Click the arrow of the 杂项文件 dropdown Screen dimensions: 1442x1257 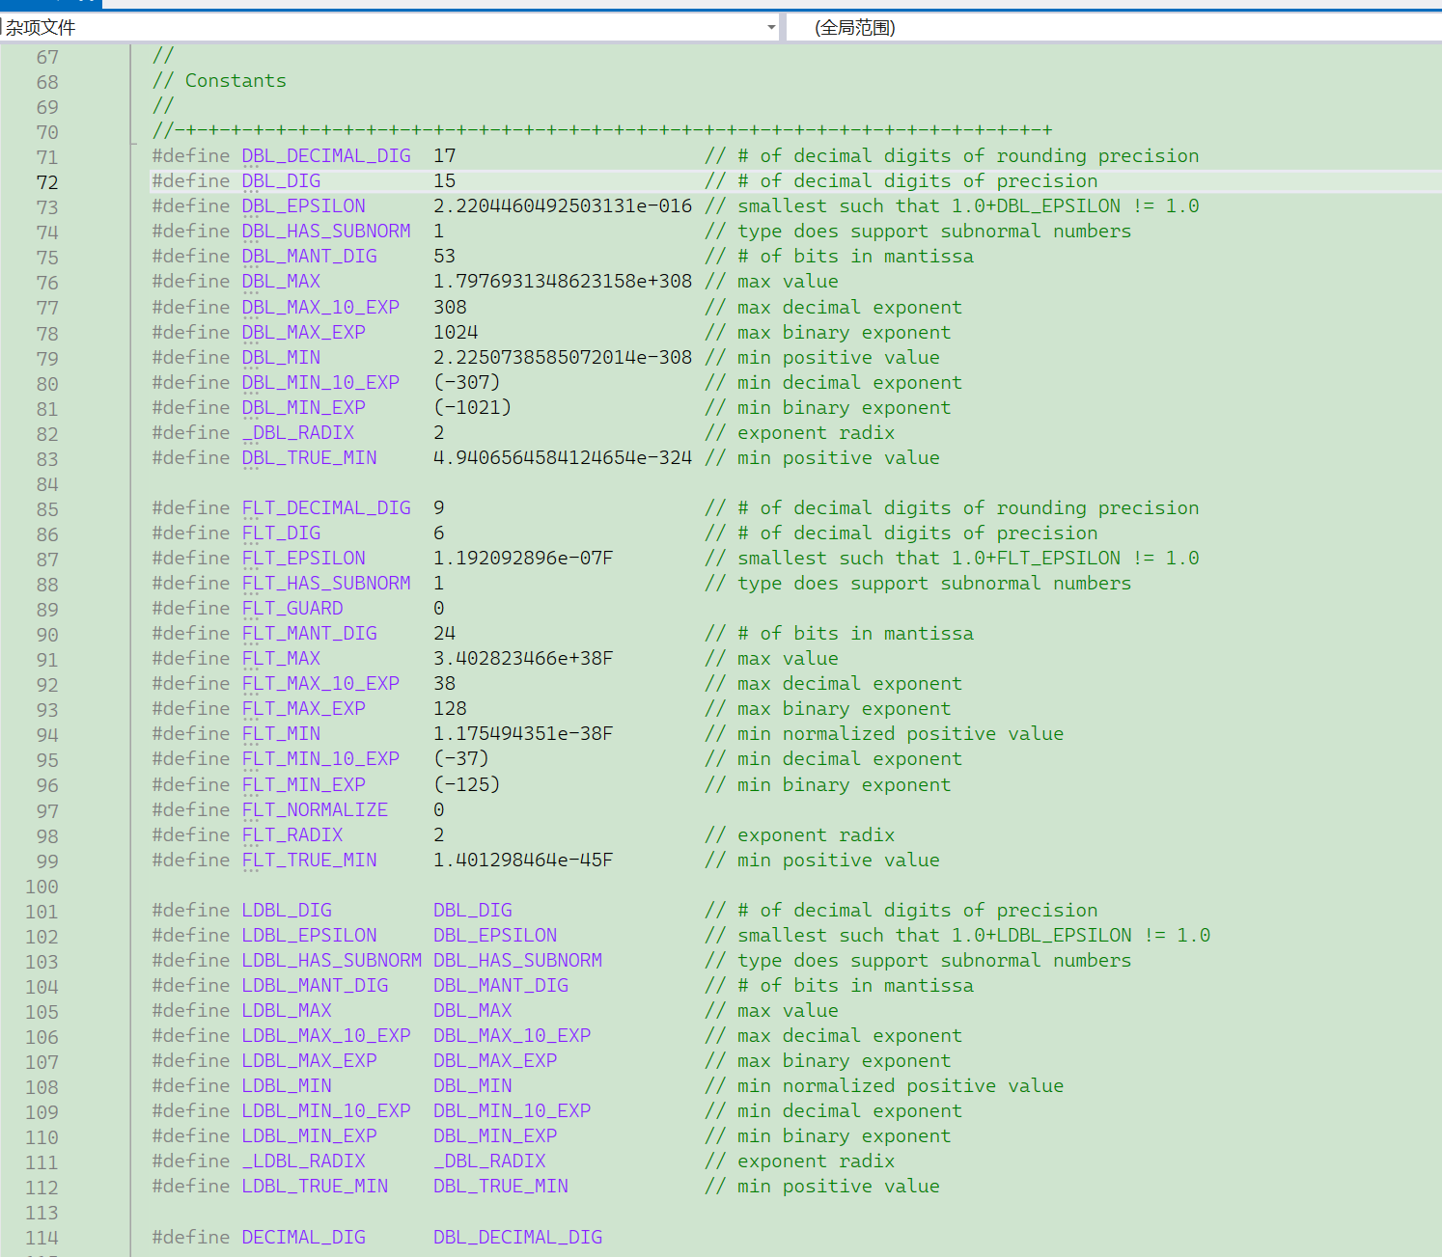click(x=771, y=27)
